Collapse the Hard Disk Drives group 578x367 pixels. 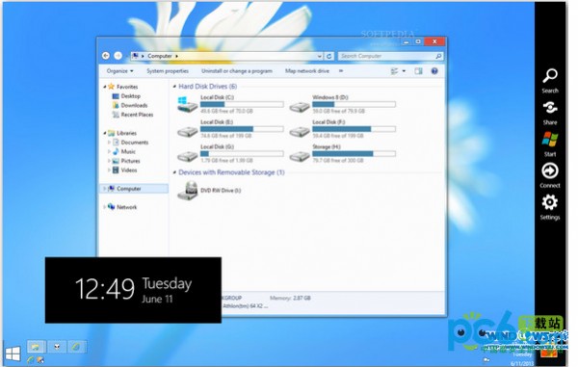pos(174,87)
